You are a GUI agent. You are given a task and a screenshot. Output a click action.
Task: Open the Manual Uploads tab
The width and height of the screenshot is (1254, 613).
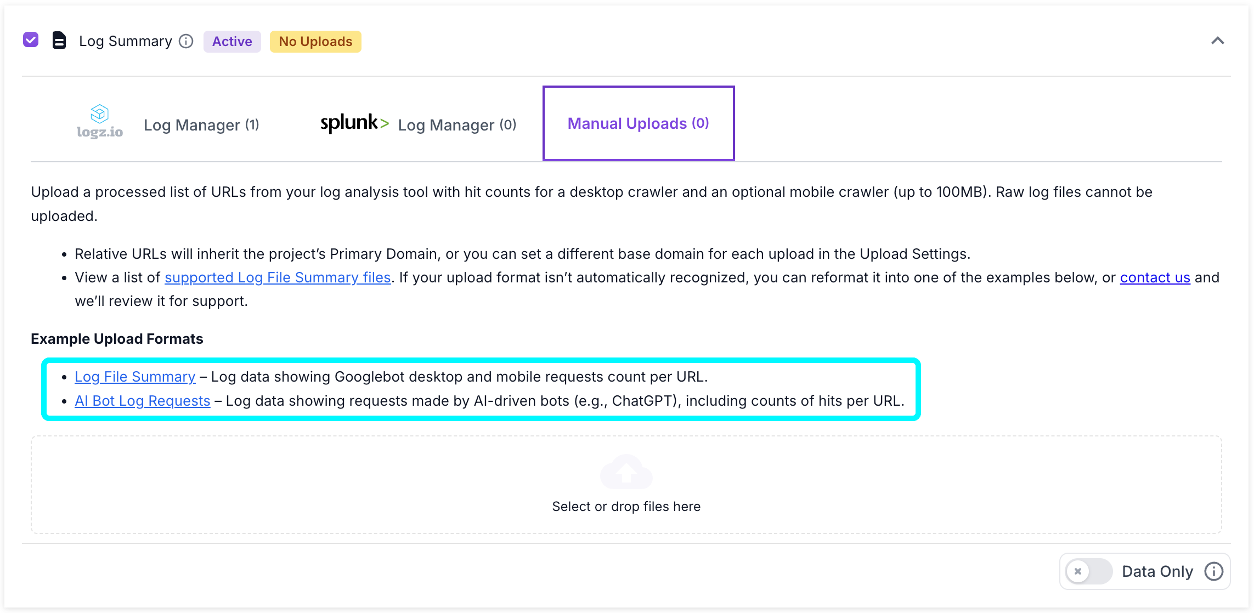pos(638,123)
